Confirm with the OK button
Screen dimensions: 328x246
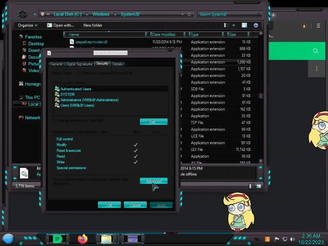[x=109, y=205]
